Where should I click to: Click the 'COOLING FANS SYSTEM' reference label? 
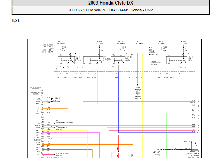57,100
